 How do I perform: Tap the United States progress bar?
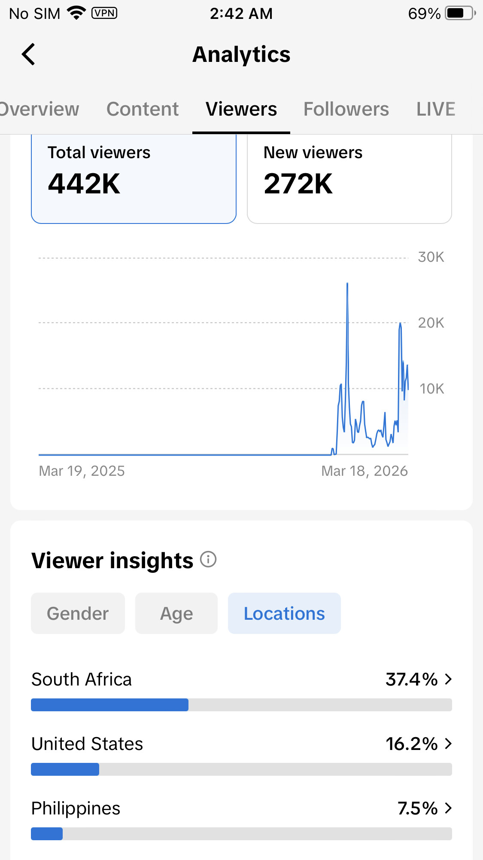241,769
